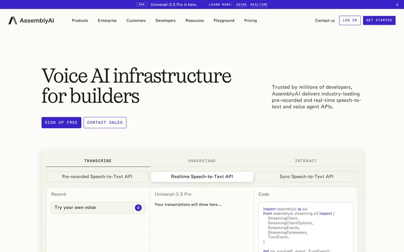Select Sync Speech-to-Text API
Screen dimensions: 404x252
307,176
